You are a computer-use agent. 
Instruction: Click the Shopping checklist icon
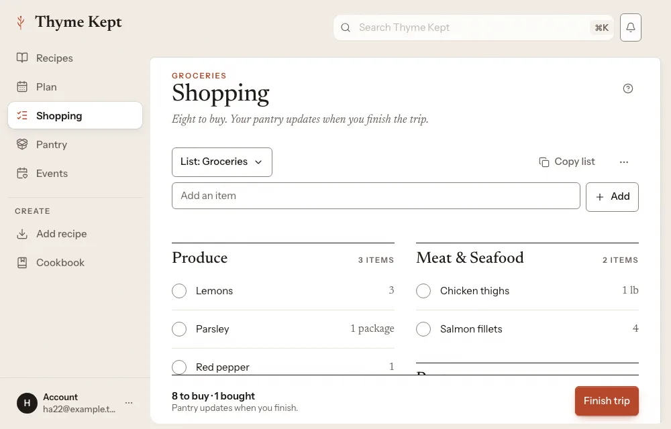[22, 115]
